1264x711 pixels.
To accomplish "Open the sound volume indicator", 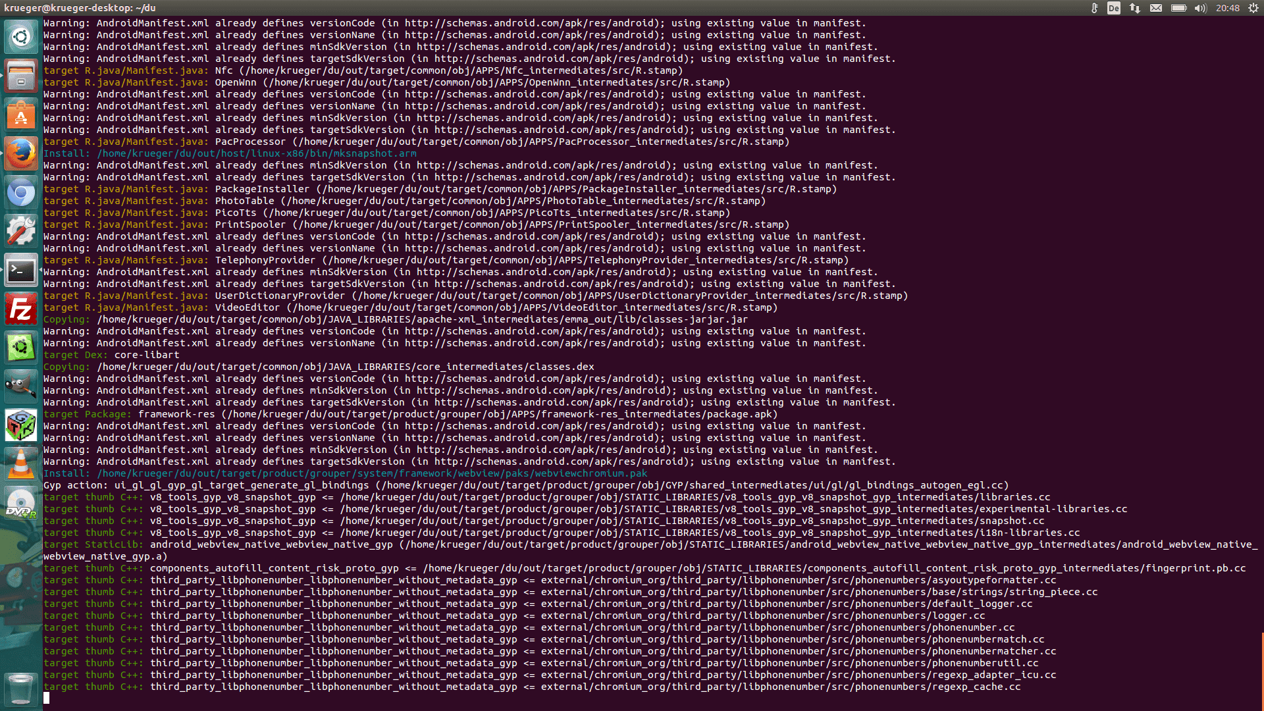I will [1200, 8].
